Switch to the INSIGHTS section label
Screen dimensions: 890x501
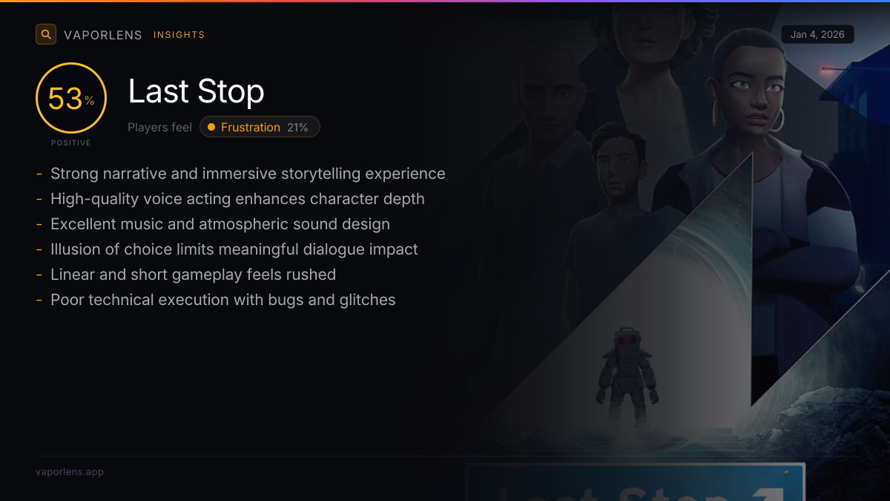(x=179, y=35)
